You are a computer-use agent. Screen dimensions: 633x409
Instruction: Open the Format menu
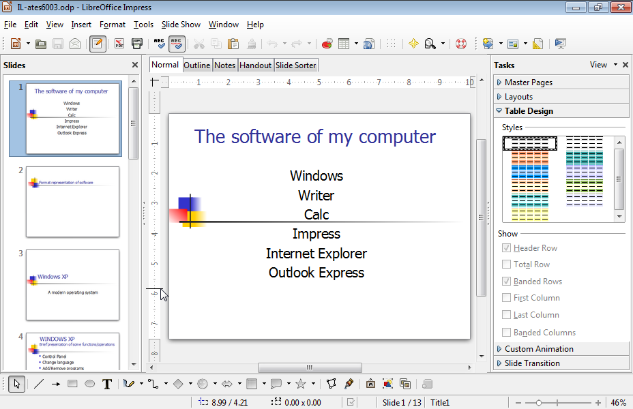tap(113, 25)
